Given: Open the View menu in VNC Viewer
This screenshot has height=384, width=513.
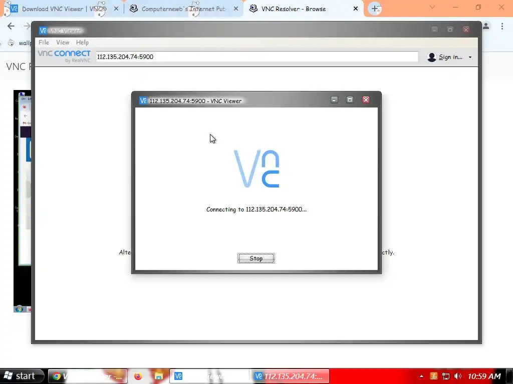Looking at the screenshot, I should click(63, 42).
